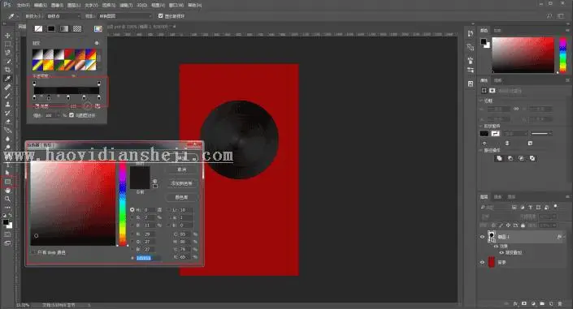
Task: Toggle visibility of the layer Effects row
Action: tap(496, 247)
